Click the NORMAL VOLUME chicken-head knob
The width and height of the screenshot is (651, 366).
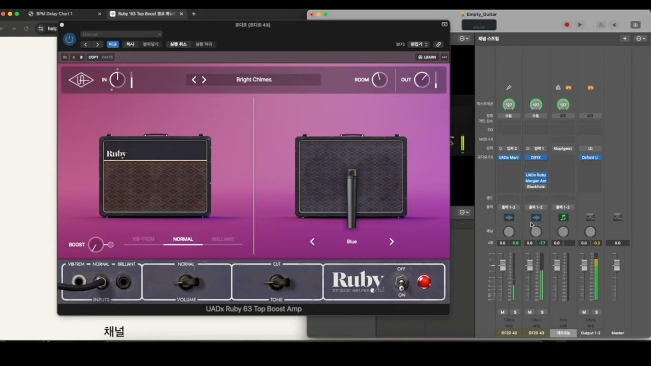(x=187, y=281)
